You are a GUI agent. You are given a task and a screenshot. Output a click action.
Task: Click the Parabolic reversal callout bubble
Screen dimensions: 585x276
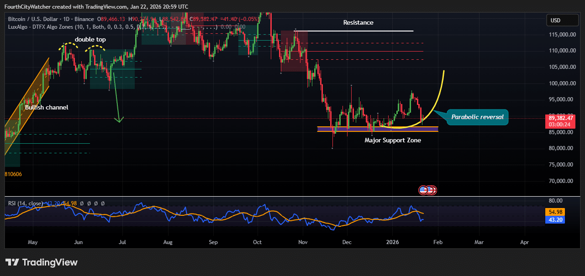[x=477, y=117]
